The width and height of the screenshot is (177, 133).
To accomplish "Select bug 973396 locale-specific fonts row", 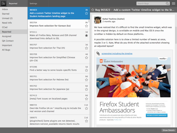I will tap(59, 69).
